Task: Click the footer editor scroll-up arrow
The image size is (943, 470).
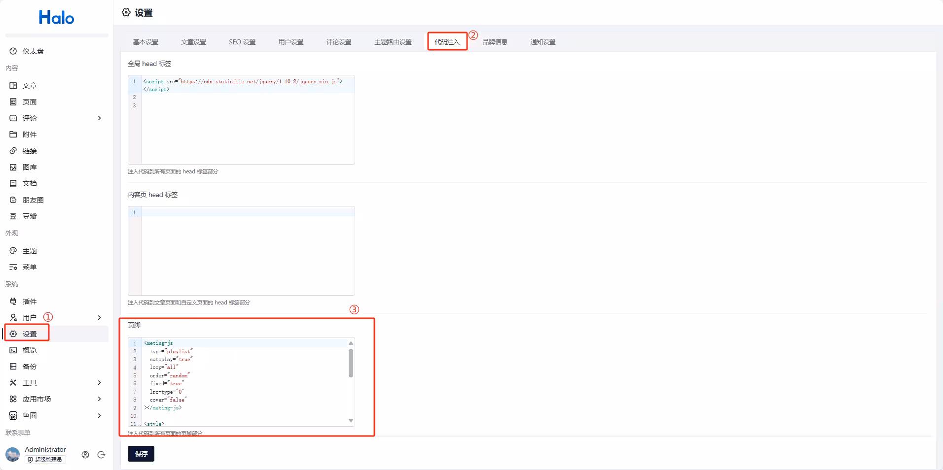Action: pos(351,343)
